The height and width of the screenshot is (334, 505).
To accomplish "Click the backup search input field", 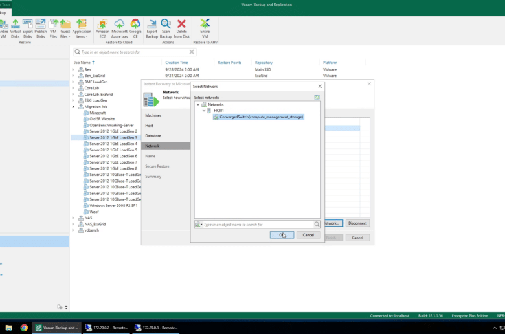I will point(135,52).
